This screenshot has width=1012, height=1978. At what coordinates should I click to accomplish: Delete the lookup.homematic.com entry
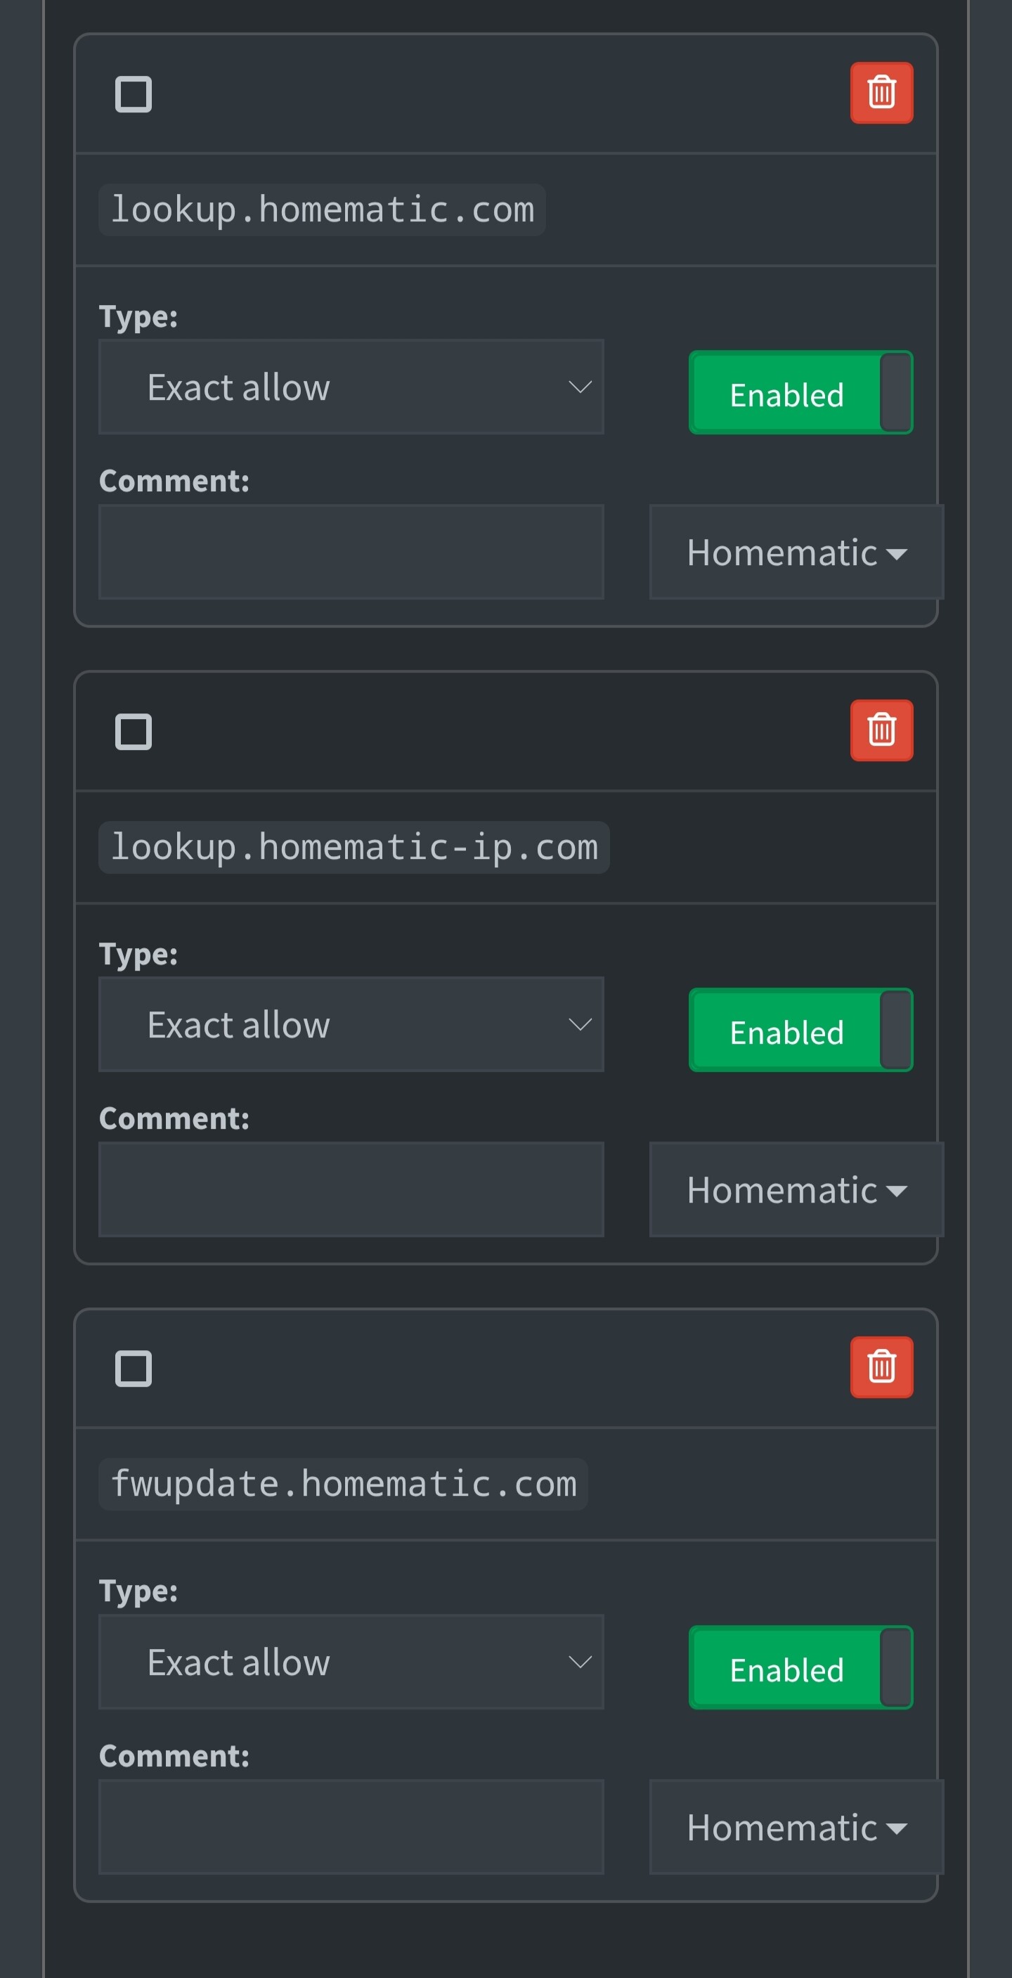(x=881, y=93)
